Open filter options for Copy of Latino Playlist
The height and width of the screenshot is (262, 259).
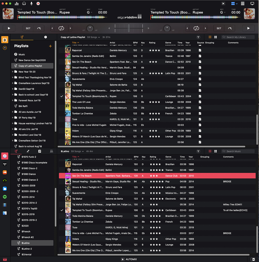pos(199,37)
